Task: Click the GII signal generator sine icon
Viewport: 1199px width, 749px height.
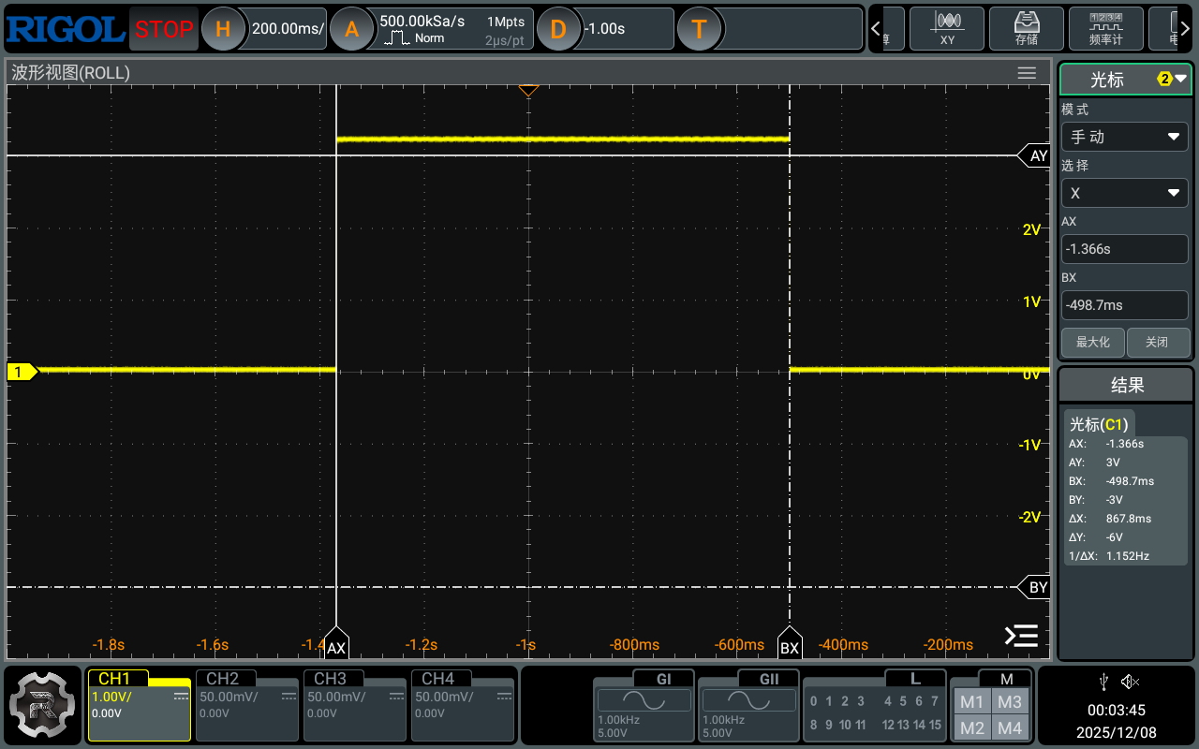Action: click(x=749, y=699)
